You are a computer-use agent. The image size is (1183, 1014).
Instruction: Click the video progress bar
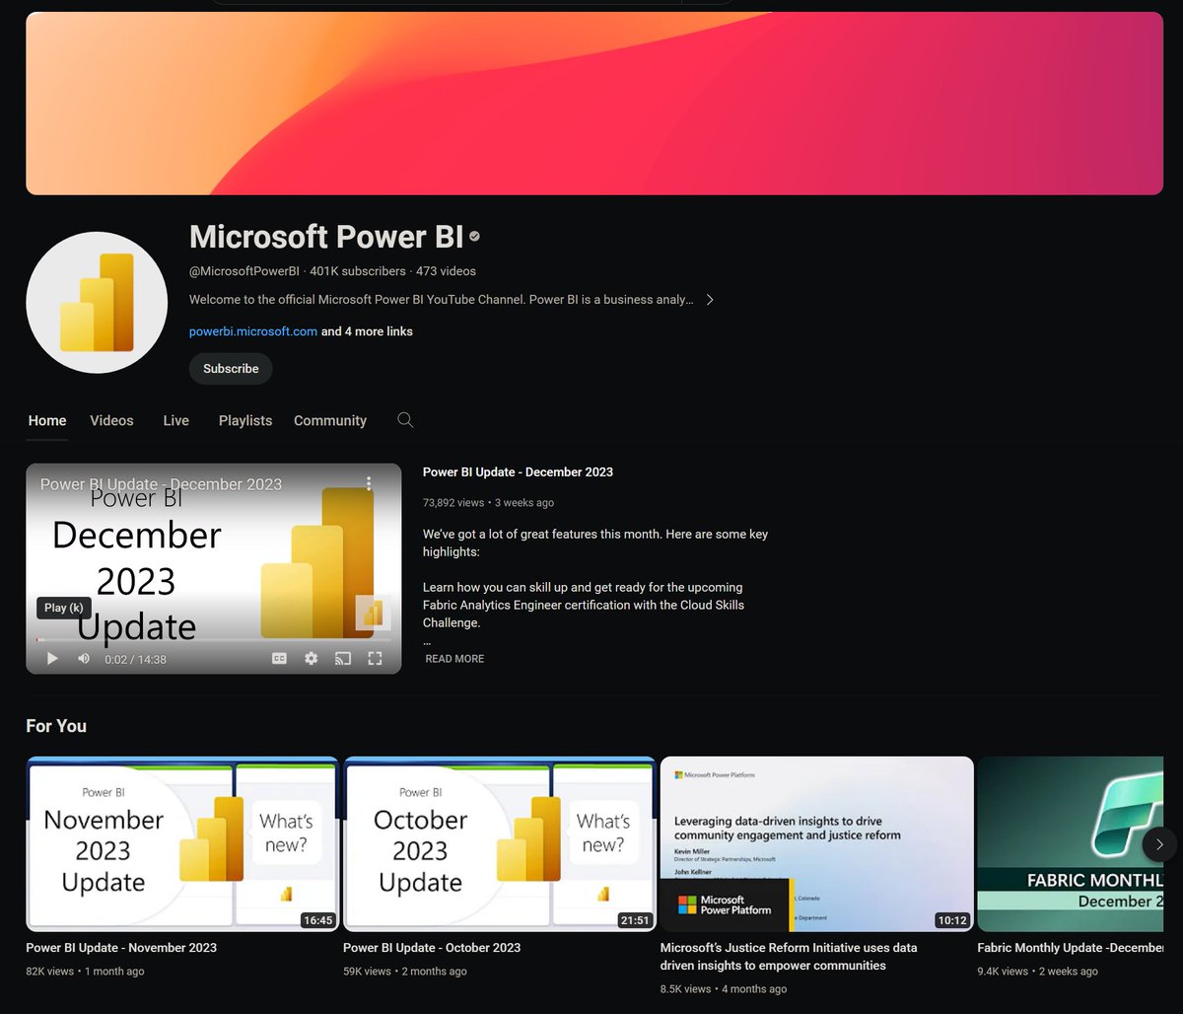(x=213, y=640)
